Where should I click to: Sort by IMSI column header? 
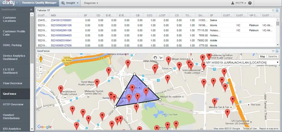64,16
